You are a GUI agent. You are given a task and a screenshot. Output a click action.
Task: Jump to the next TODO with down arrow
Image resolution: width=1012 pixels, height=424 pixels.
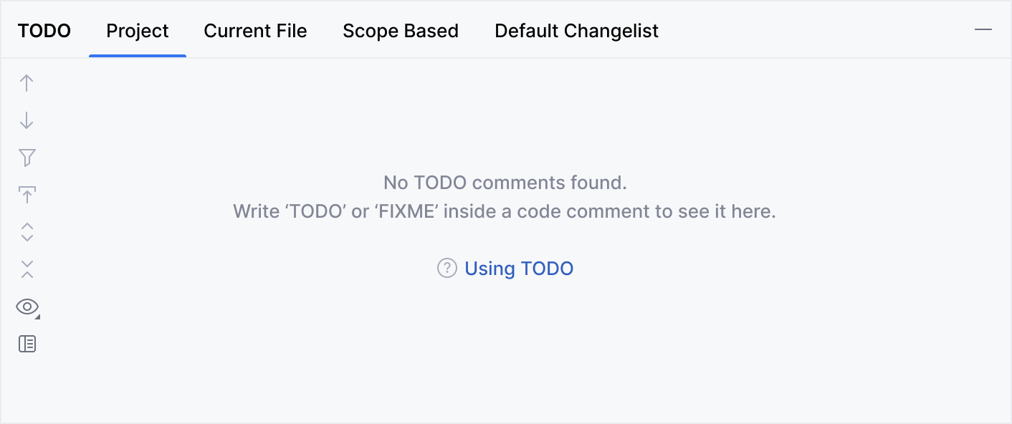(27, 120)
